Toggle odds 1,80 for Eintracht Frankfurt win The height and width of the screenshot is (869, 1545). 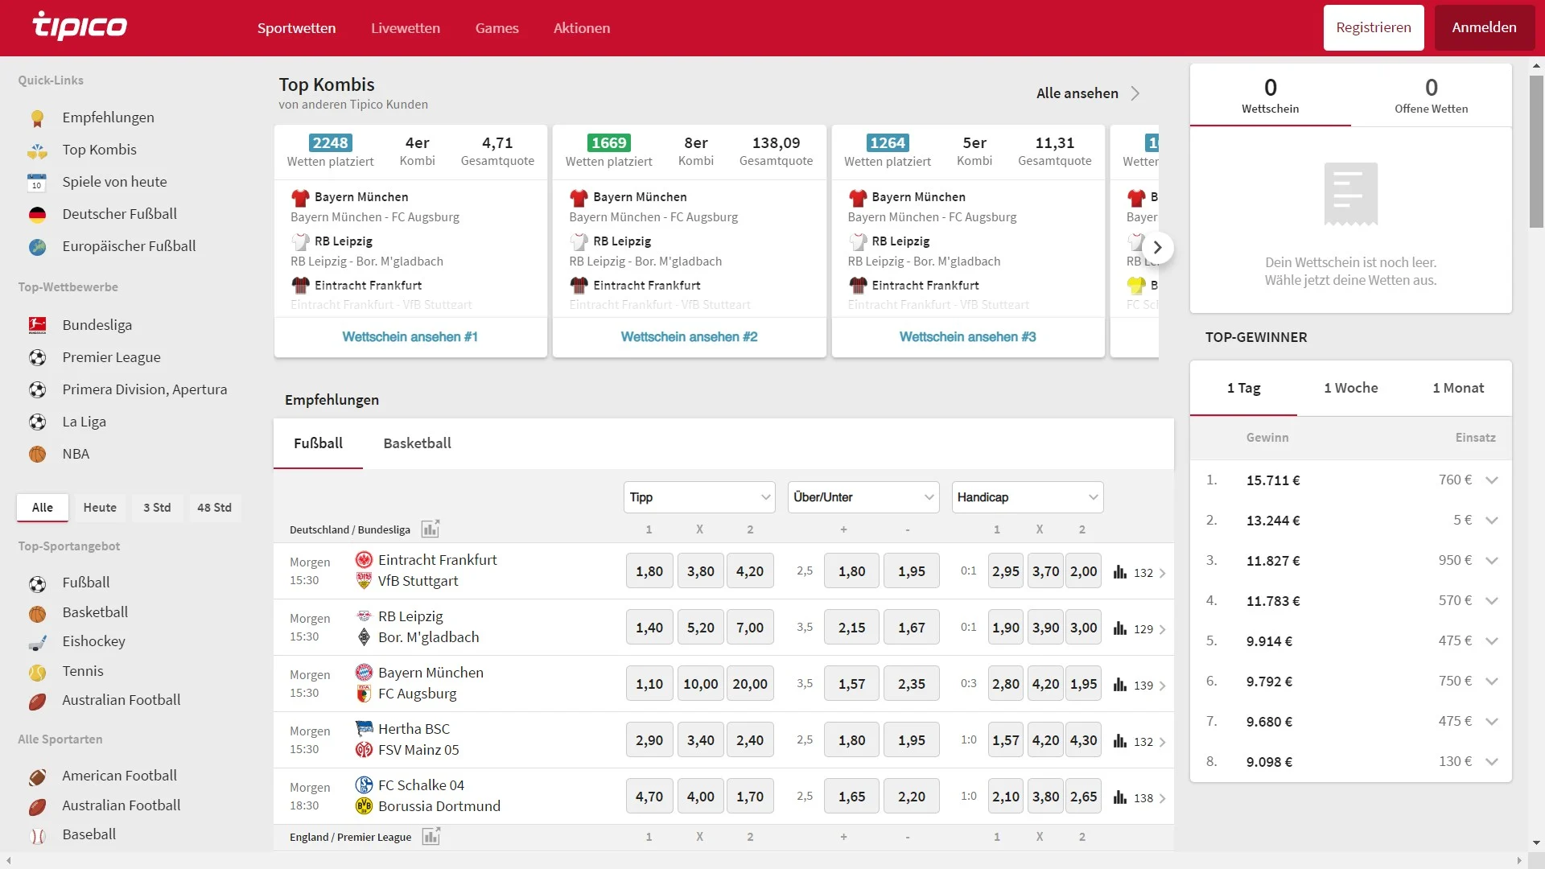[x=649, y=571]
